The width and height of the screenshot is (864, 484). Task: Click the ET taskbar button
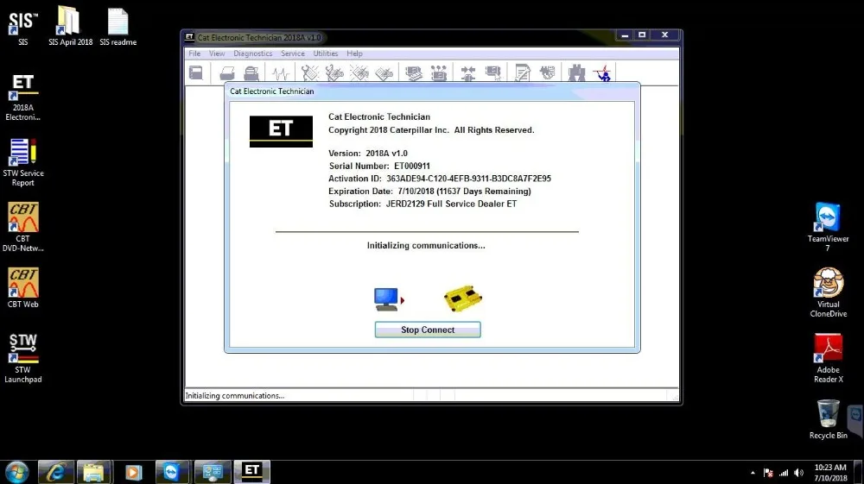point(251,472)
